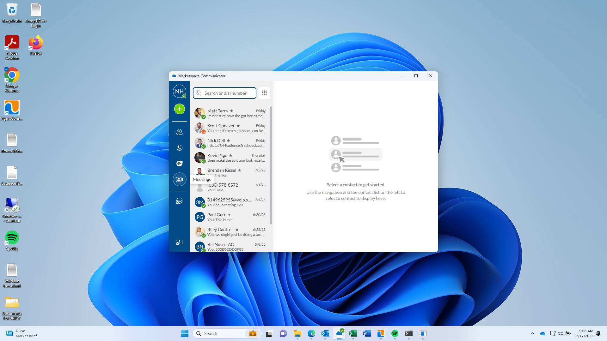Open Nick Dell conversation

click(230, 143)
